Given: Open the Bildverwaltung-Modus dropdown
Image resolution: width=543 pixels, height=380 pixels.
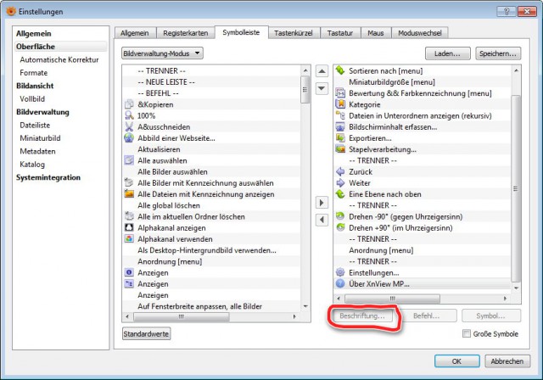Looking at the screenshot, I should coord(162,53).
